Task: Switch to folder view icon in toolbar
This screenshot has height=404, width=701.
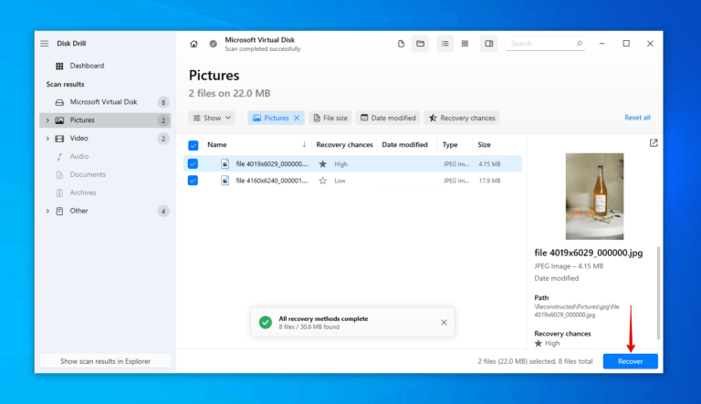Action: (x=420, y=44)
